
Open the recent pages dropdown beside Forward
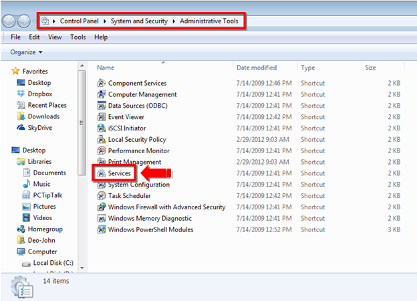(34, 21)
